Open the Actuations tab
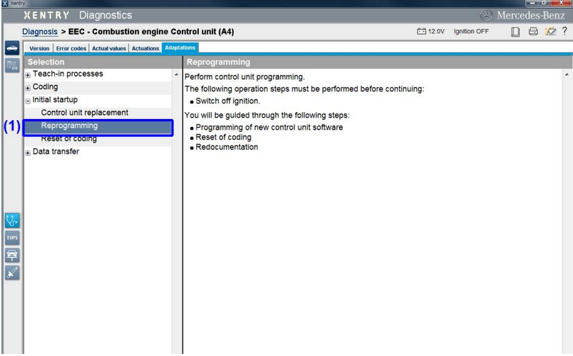This screenshot has height=356, width=573. tap(145, 48)
